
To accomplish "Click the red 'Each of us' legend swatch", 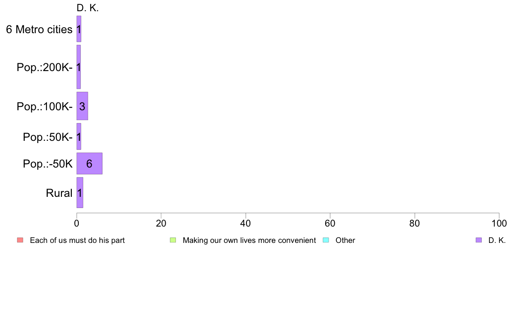I will coord(20,240).
